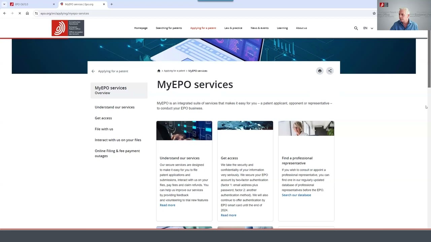431x242 pixels.
Task: Select MyEPO services Overview in sidebar
Action: pos(119,90)
